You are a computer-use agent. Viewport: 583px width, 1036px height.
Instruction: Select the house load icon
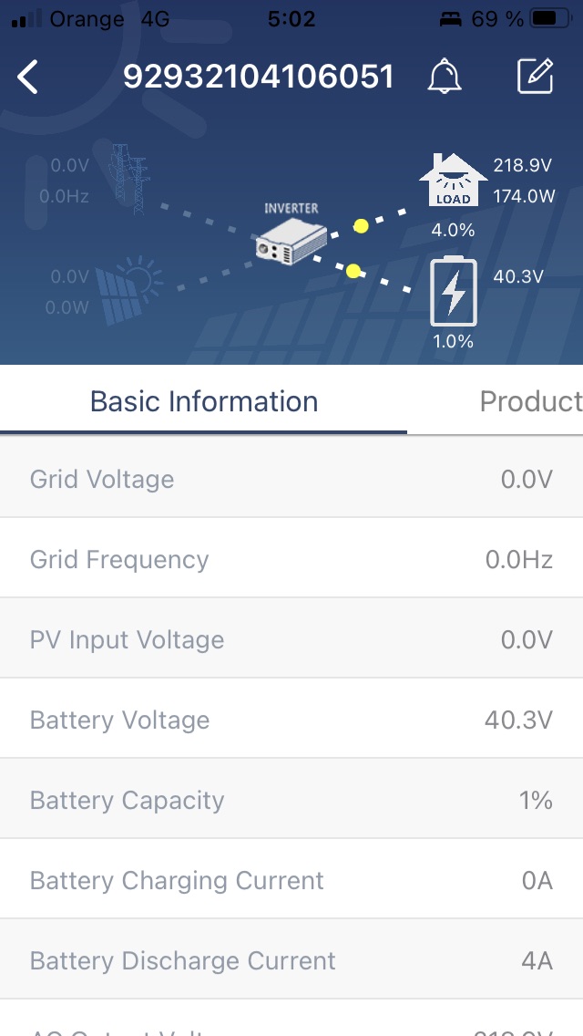click(x=452, y=181)
